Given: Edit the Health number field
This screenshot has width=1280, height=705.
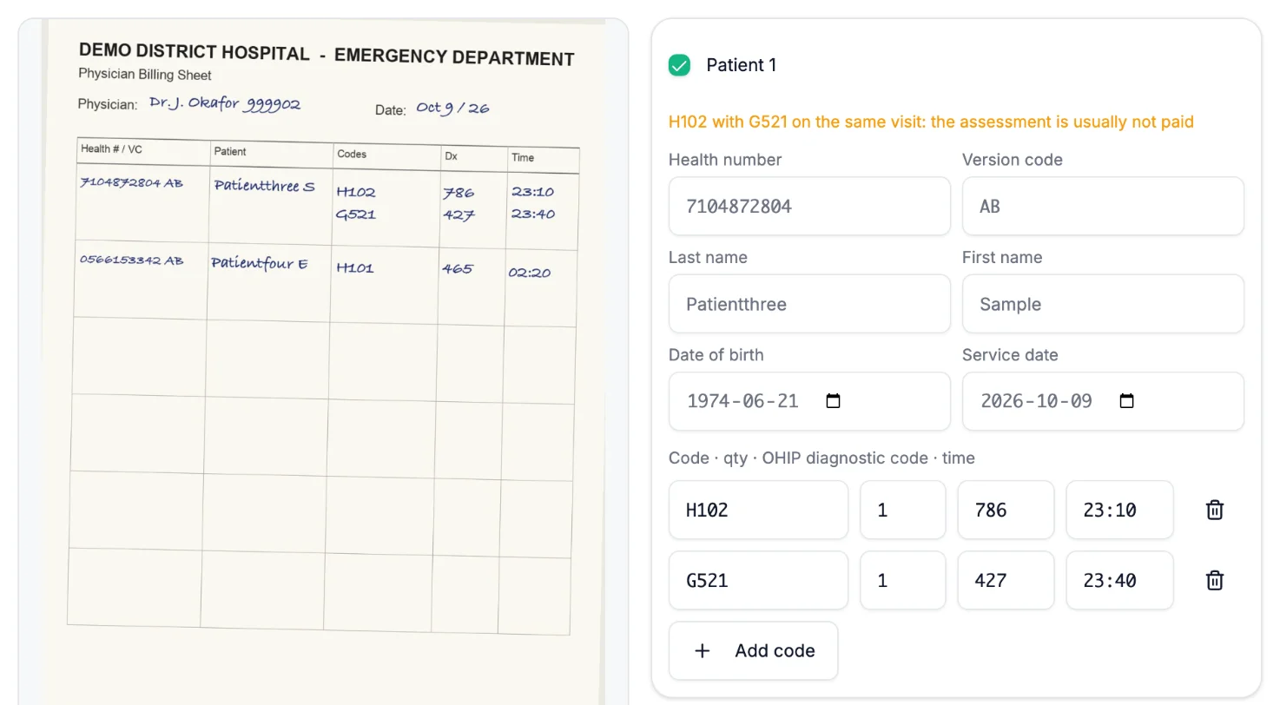Looking at the screenshot, I should (809, 207).
